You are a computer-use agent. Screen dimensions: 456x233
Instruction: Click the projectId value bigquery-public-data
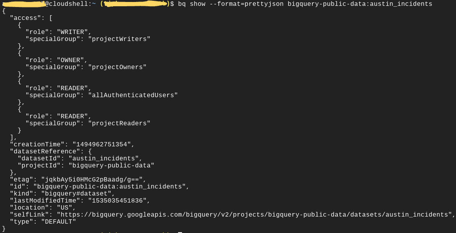tap(112, 165)
